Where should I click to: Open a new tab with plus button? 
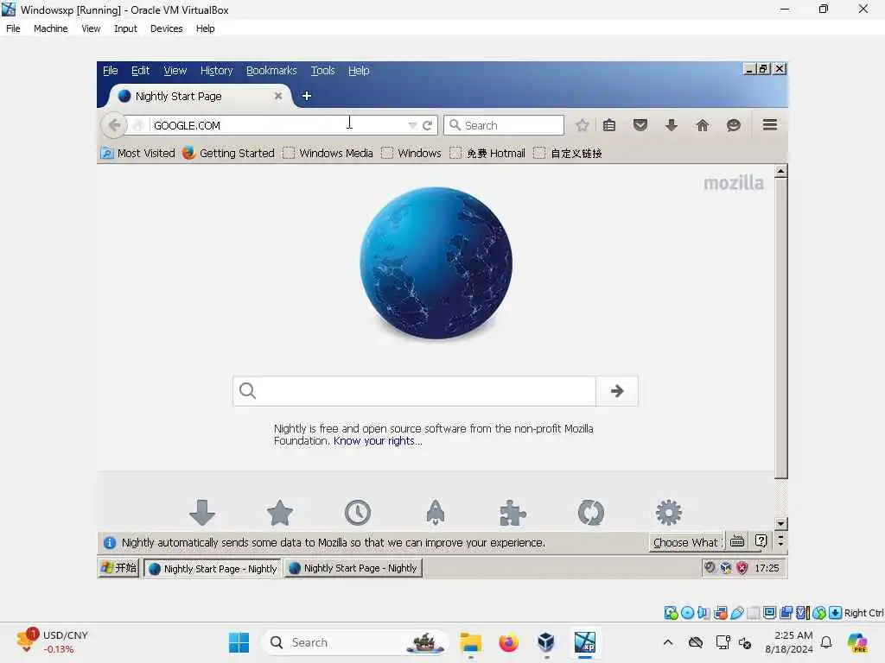tap(307, 96)
